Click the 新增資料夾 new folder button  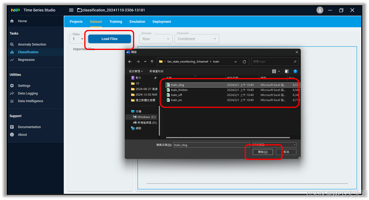coord(156,71)
